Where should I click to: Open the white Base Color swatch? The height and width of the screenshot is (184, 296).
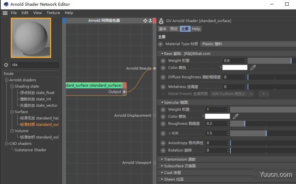pyautogui.click(x=235, y=67)
